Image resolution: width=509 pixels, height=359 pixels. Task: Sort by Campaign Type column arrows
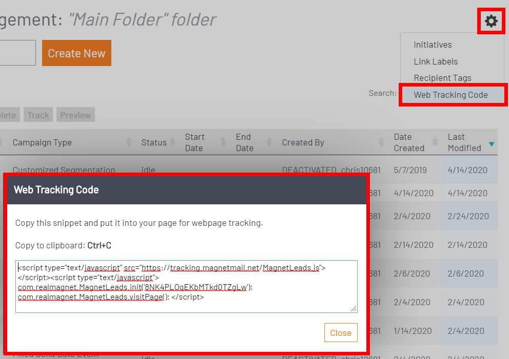[129, 142]
